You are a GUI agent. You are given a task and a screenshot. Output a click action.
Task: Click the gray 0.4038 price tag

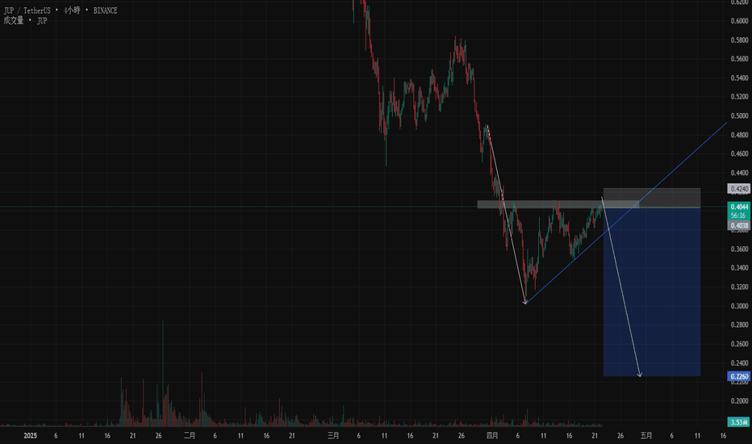pos(739,225)
